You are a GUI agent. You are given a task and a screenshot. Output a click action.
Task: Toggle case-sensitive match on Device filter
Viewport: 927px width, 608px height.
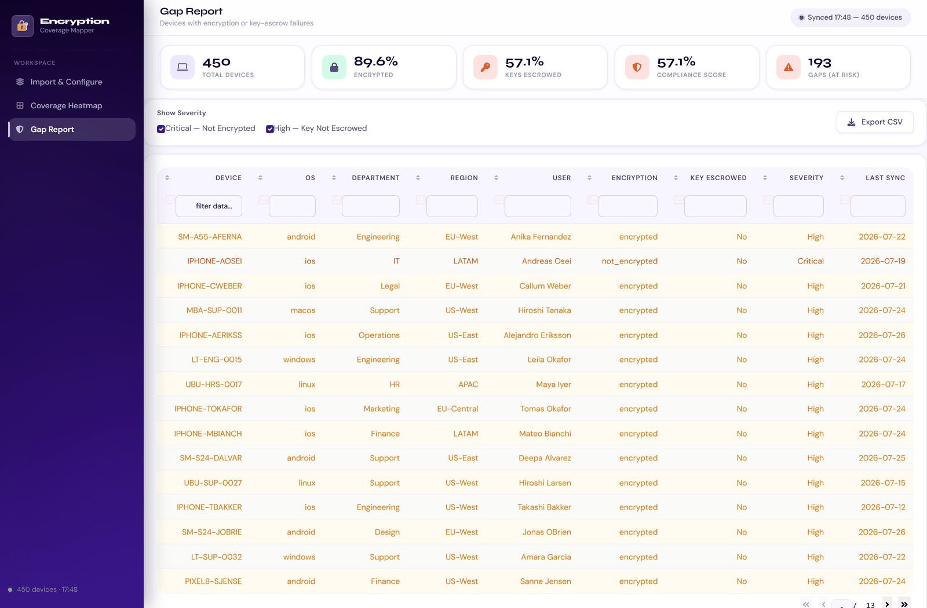coord(170,200)
